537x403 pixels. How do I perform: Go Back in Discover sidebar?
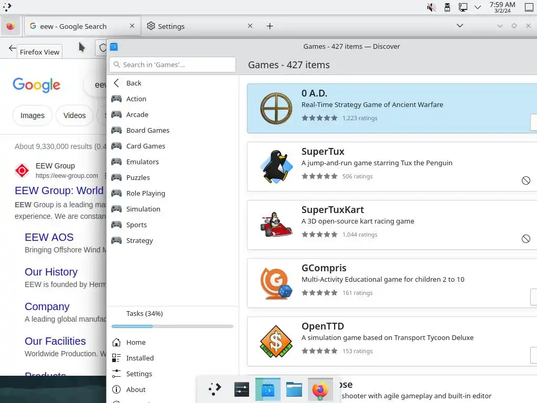coord(172,83)
